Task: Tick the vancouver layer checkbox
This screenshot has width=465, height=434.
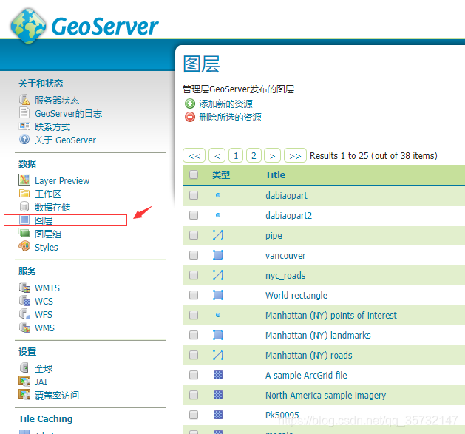Action: tap(194, 255)
